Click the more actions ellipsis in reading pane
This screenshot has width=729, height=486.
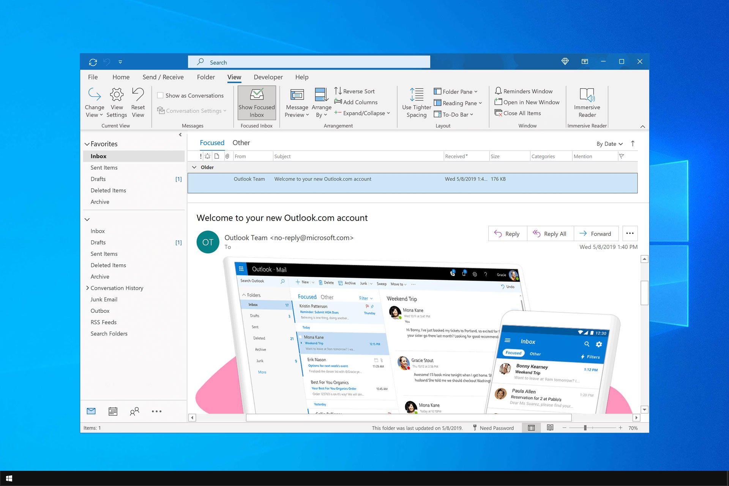(630, 234)
